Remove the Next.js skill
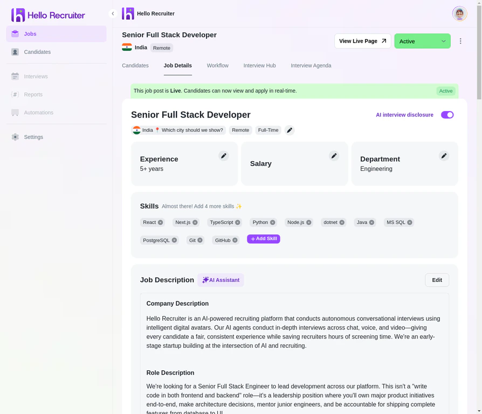This screenshot has height=414, width=482. click(x=195, y=222)
